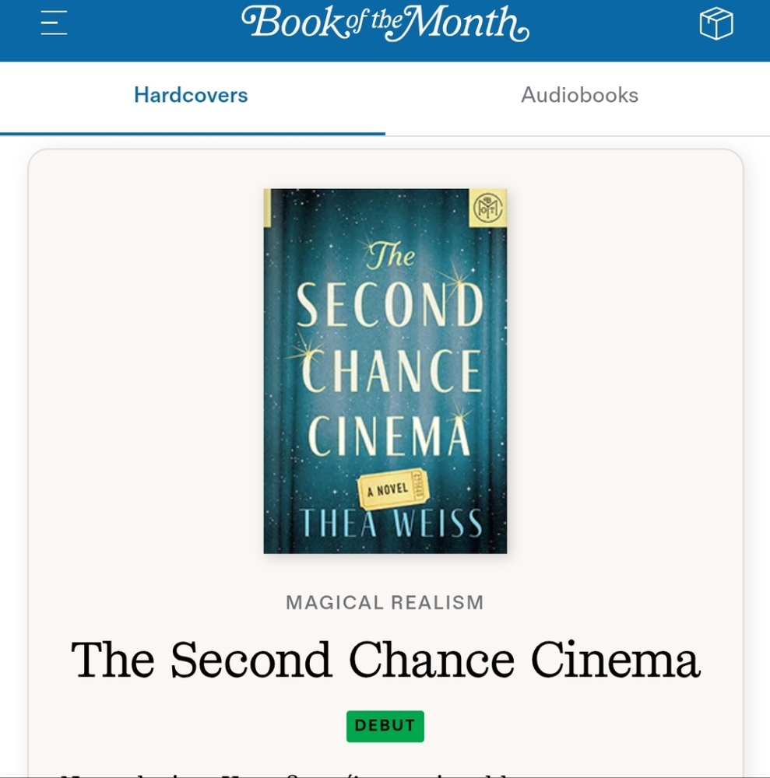
Task: Switch to the Audiobooks tab
Action: [x=578, y=95]
